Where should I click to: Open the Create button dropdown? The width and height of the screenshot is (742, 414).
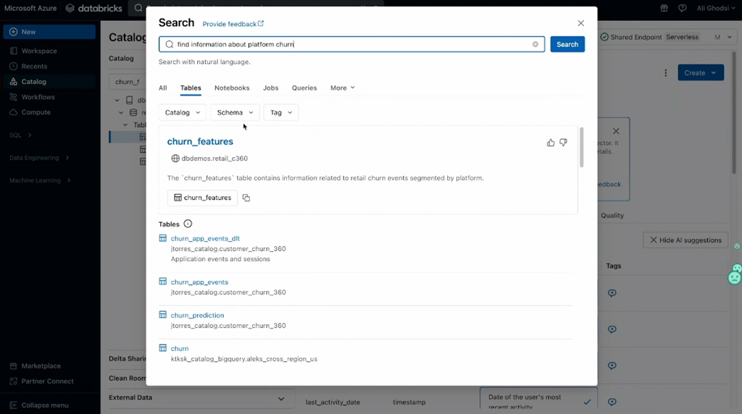[701, 73]
